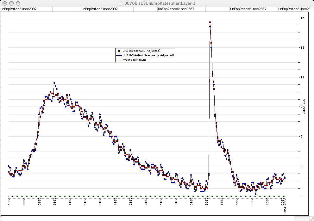Click the 2020 x-axis label
The image size is (314, 221).
tap(207, 202)
